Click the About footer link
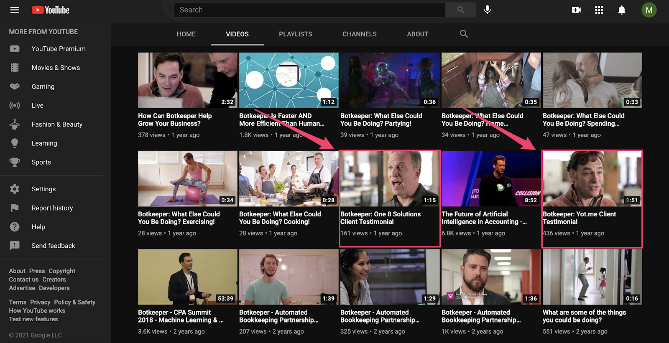Image resolution: width=669 pixels, height=343 pixels. click(x=17, y=271)
